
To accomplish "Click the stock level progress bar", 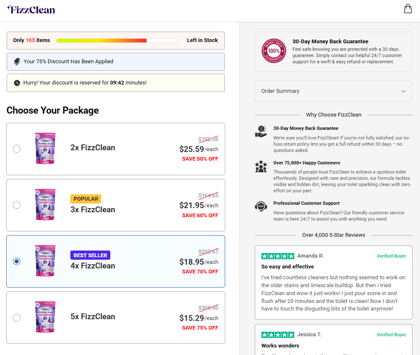I will click(x=117, y=40).
